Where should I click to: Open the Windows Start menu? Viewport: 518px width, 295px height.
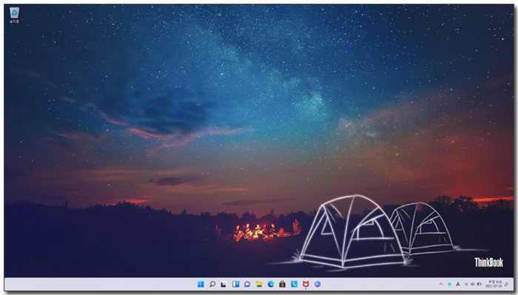201,284
